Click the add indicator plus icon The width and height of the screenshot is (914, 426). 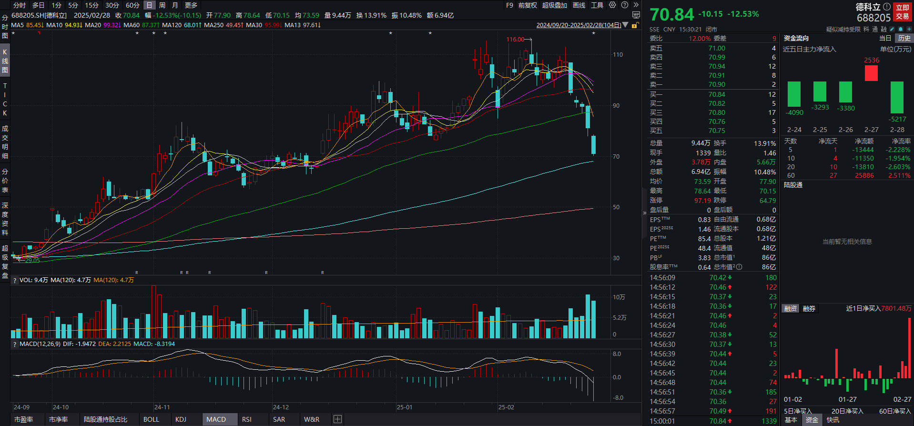click(337, 419)
